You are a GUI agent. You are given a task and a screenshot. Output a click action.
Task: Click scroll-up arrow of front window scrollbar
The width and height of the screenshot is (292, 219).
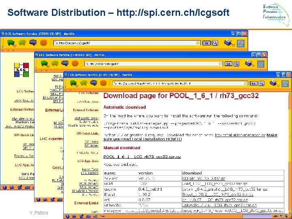point(290,94)
